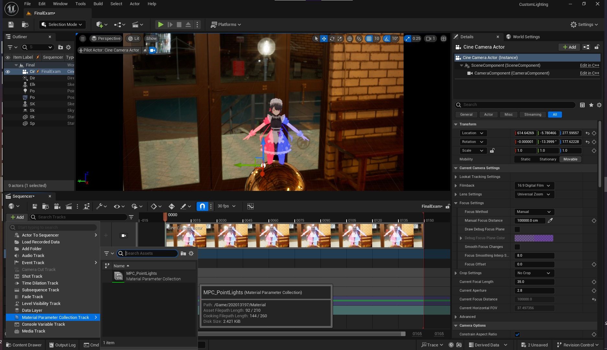Viewport: 607px width, 350px height.
Task: Toggle the Scale lock icon
Action: coord(492,151)
